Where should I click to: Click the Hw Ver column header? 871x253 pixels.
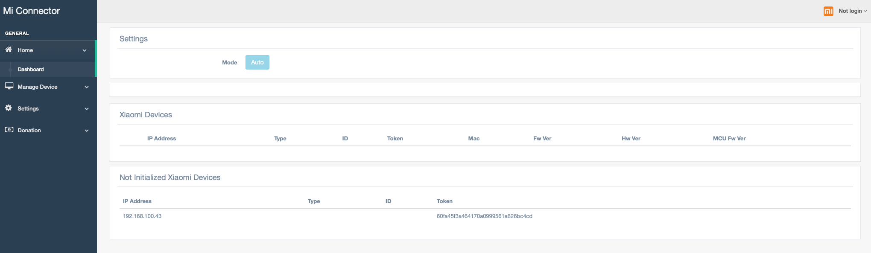[631, 139]
